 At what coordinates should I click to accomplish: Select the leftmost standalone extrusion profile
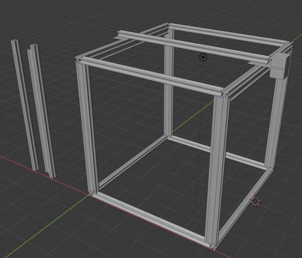(24, 105)
